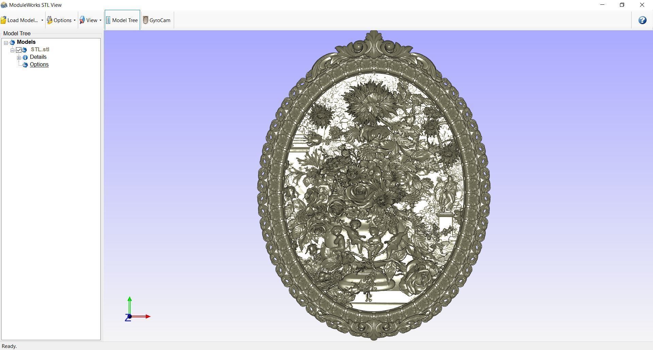
Task: Click the Load Model folder icon
Action: coord(3,20)
